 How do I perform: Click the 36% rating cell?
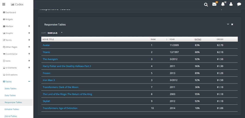[x=197, y=87]
